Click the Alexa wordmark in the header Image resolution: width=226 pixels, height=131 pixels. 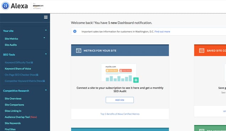click(x=19, y=6)
